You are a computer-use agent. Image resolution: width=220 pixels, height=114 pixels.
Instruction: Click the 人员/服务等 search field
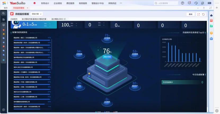[166, 3]
